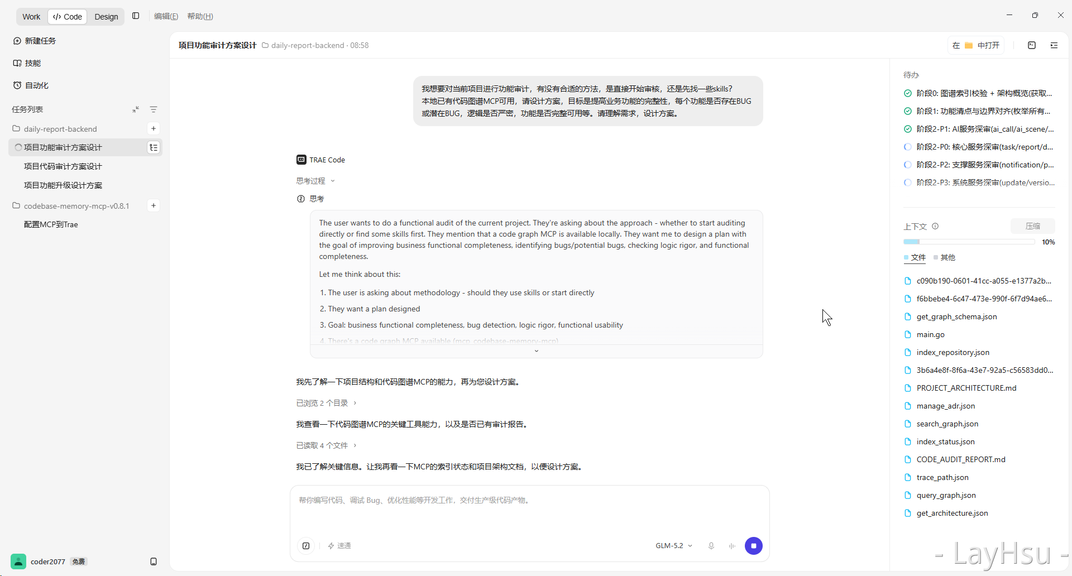The width and height of the screenshot is (1072, 576).
Task: Toggle the right side panel list icon
Action: (x=1054, y=45)
